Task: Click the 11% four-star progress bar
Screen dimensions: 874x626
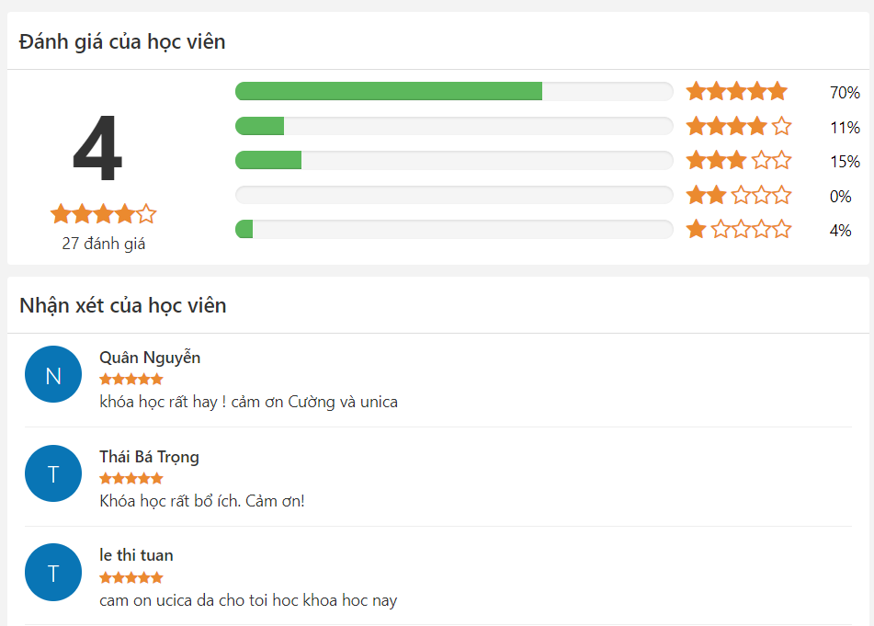Action: point(454,126)
